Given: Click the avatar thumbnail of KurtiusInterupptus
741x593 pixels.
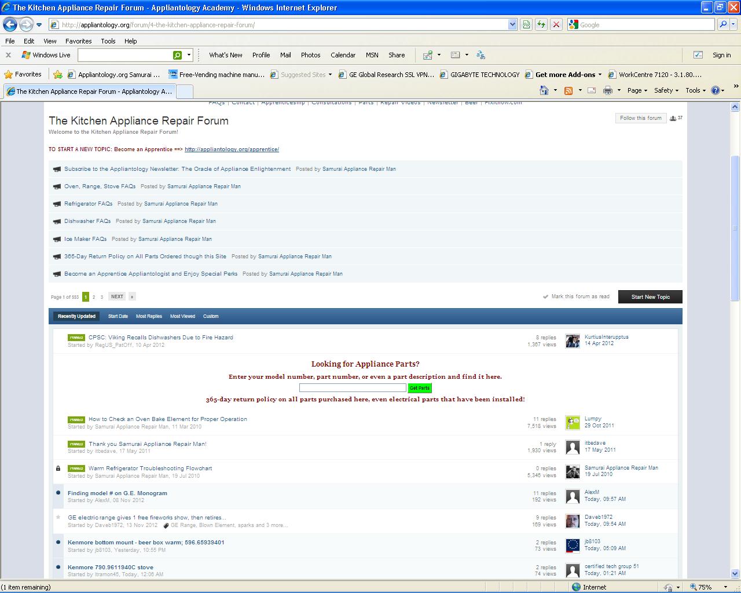Looking at the screenshot, I should tap(573, 341).
